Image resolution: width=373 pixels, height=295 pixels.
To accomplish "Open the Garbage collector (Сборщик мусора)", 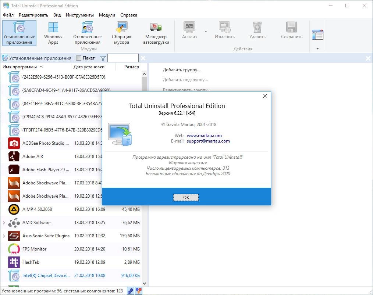I will [121, 33].
